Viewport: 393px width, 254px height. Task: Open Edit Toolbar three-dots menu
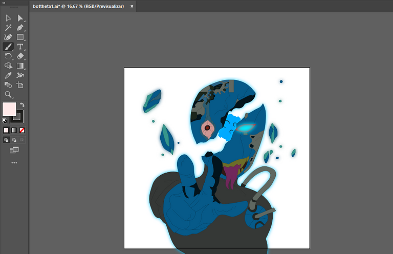14,163
